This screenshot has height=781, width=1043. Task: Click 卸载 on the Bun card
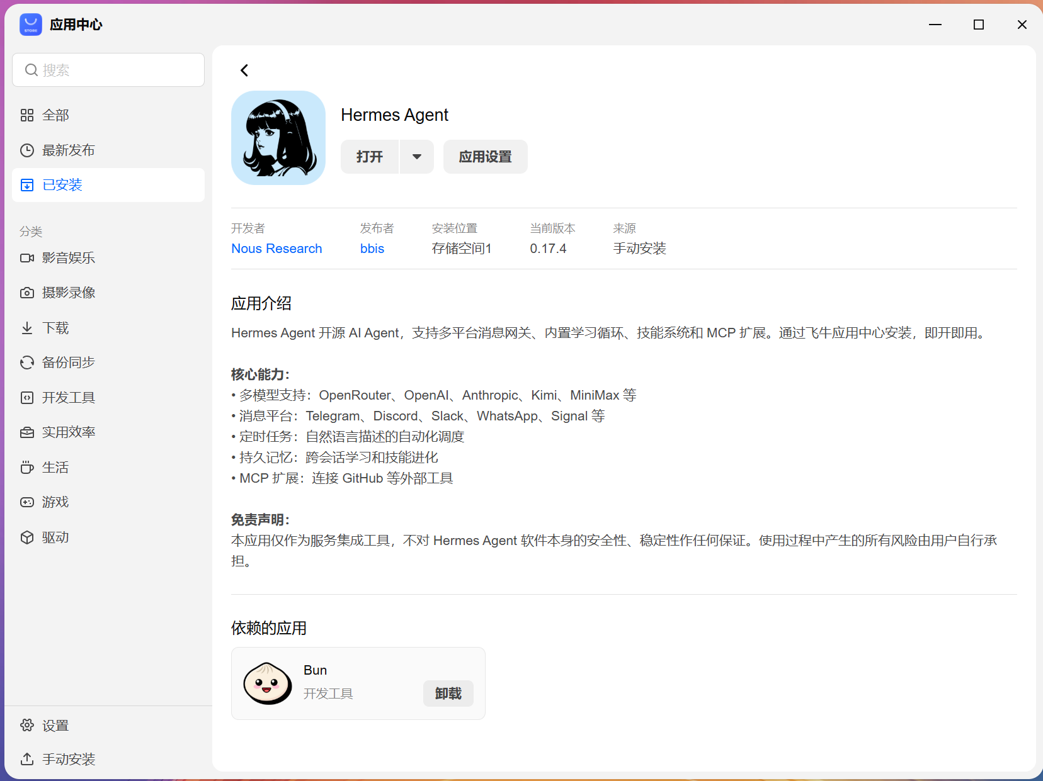[448, 694]
